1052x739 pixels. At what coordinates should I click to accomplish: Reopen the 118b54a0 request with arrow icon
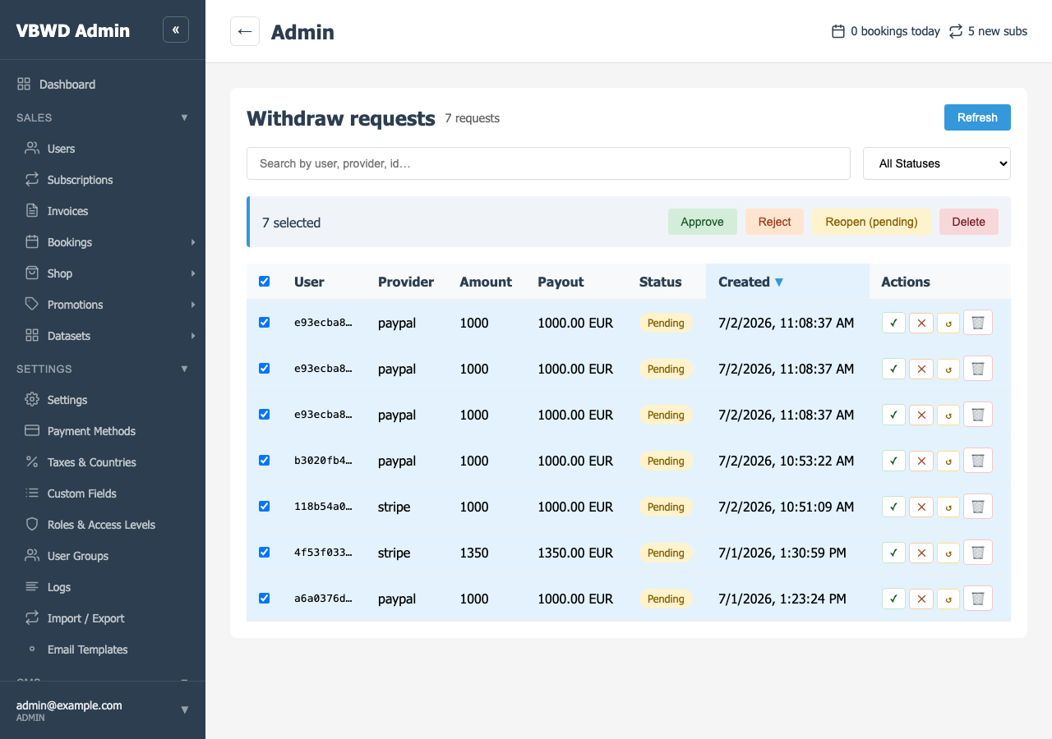point(948,507)
